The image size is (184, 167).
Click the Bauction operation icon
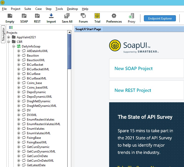click(24, 55)
